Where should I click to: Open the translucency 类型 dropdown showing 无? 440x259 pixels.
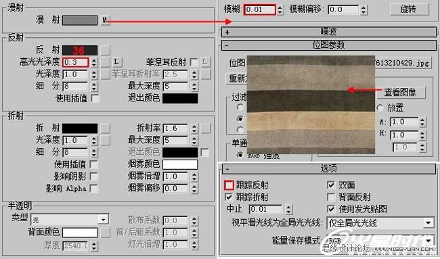tap(70, 220)
